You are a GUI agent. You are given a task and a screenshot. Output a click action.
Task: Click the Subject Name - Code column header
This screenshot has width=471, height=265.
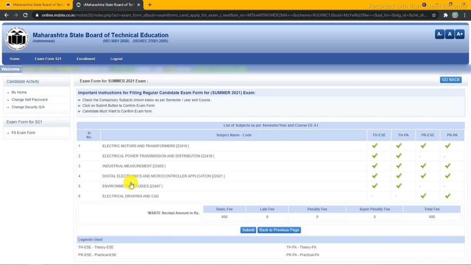tap(234, 135)
